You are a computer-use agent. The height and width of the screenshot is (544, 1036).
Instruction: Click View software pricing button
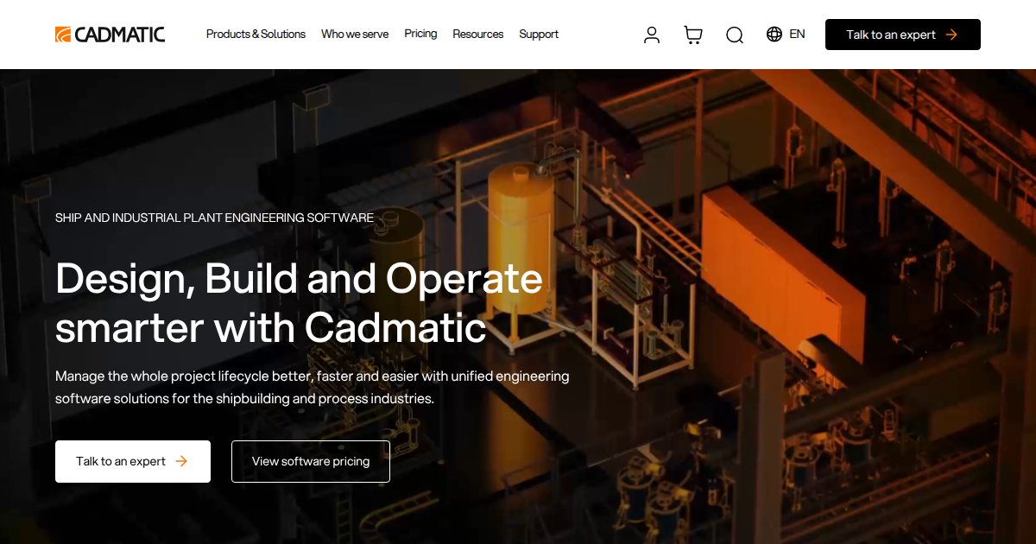[311, 461]
